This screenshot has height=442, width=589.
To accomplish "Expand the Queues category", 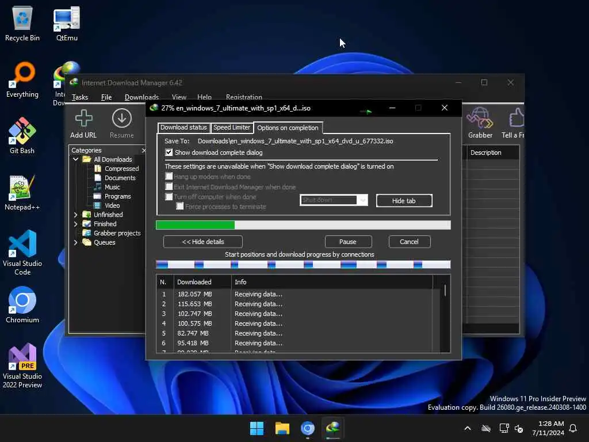I will [75, 242].
